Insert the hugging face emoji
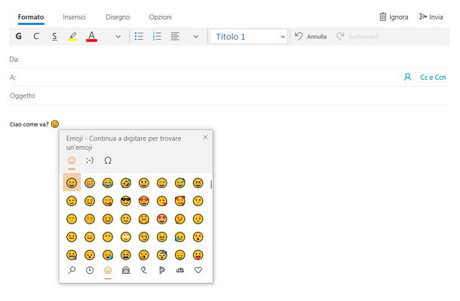460x301 pixels. coord(144,219)
